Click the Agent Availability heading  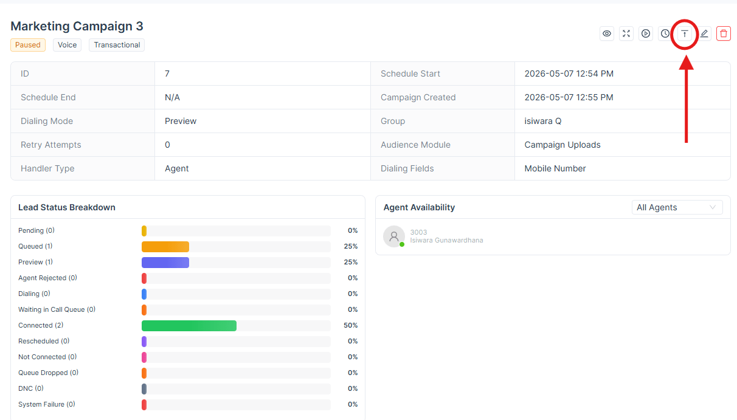[x=419, y=207]
